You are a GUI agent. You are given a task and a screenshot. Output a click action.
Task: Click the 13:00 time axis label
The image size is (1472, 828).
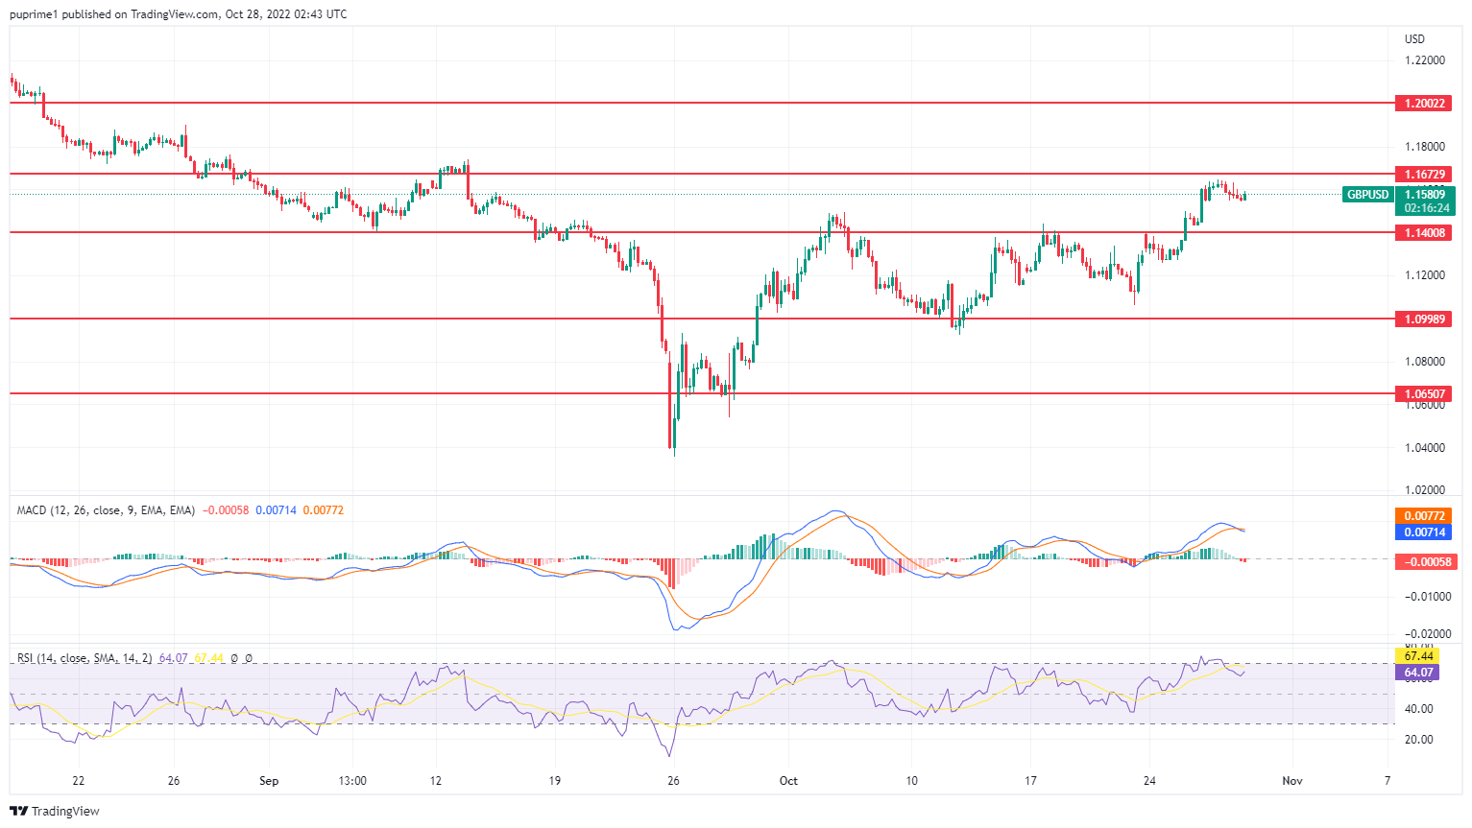tap(352, 781)
